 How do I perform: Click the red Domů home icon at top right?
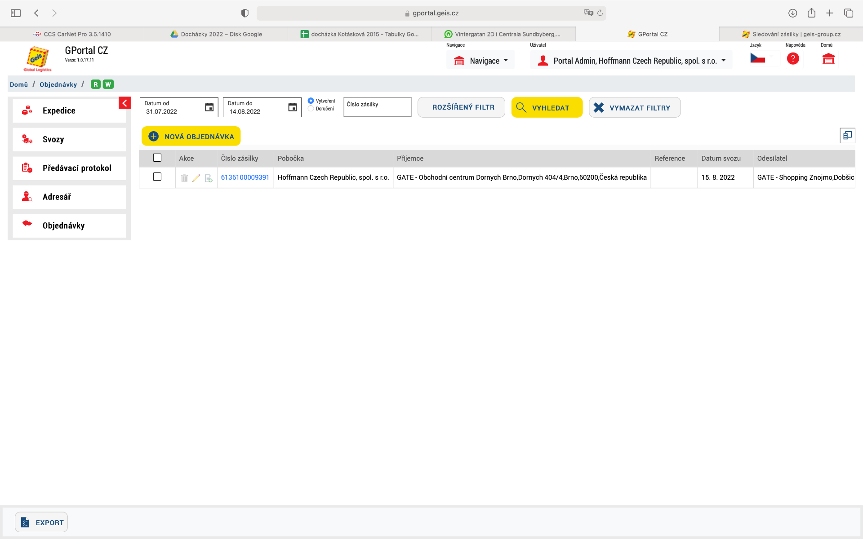point(828,59)
